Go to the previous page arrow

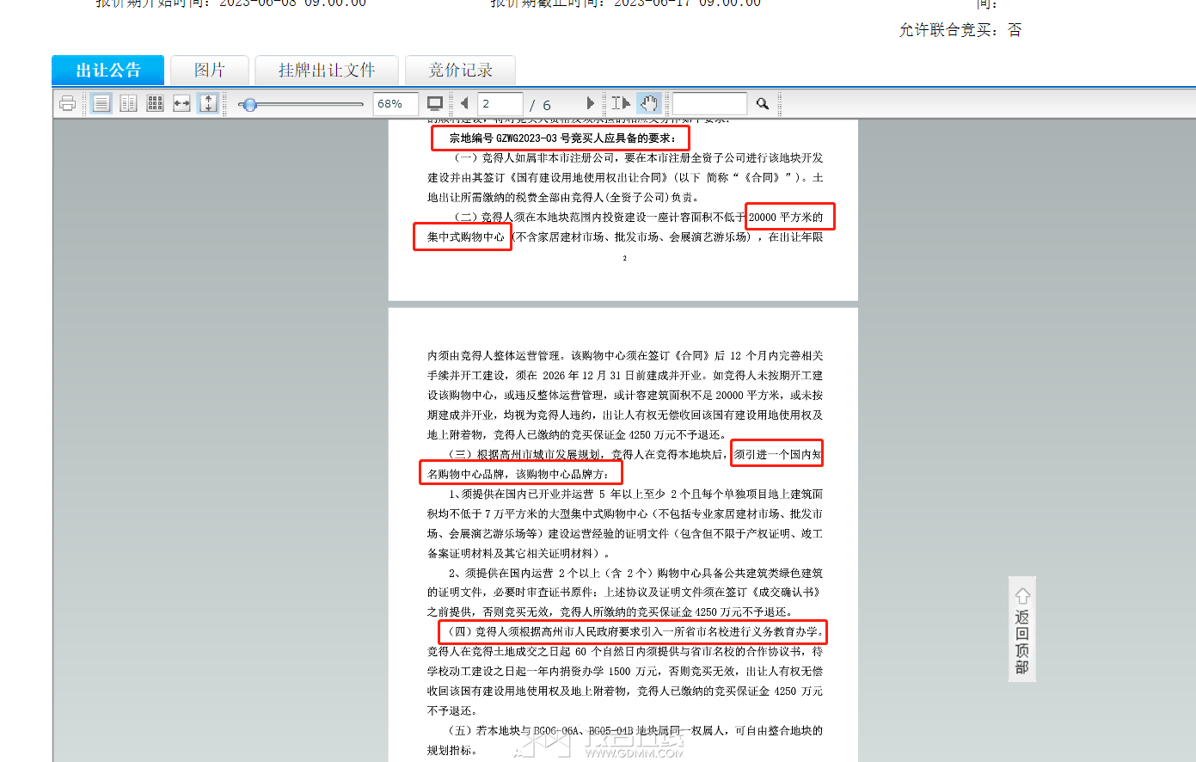[x=464, y=104]
